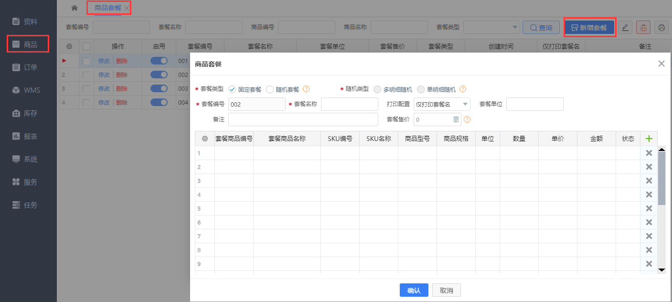
Task: Show help for 套餐类型 question icon
Action: pyautogui.click(x=306, y=89)
